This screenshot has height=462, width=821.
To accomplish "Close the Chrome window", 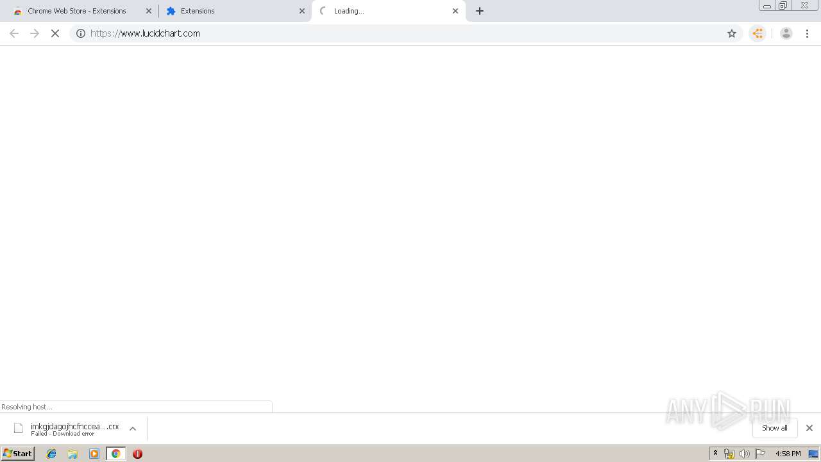I will (804, 6).
